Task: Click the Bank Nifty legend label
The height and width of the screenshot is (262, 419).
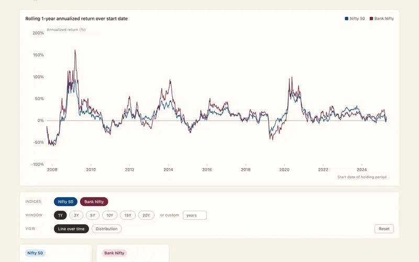Action: coord(384,18)
